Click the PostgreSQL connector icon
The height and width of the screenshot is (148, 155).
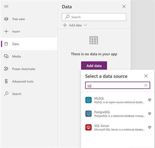tap(88, 114)
